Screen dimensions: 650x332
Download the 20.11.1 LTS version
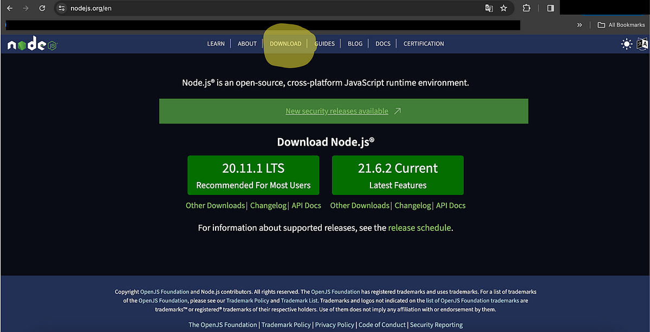pyautogui.click(x=253, y=175)
